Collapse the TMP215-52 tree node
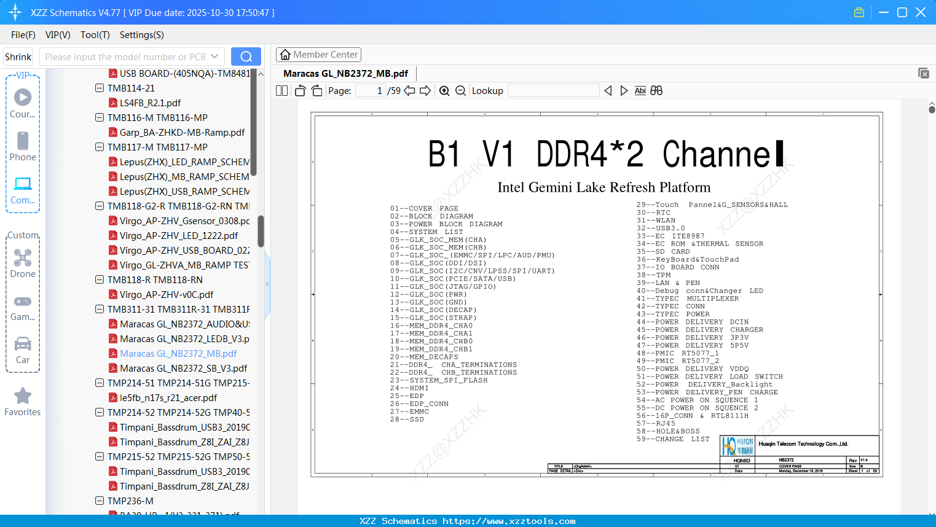Image resolution: width=936 pixels, height=527 pixels. pos(100,456)
